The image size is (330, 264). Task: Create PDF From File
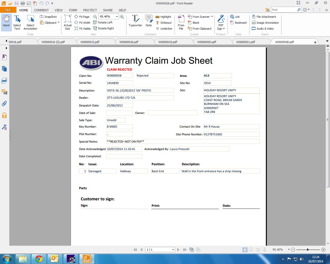181,22
